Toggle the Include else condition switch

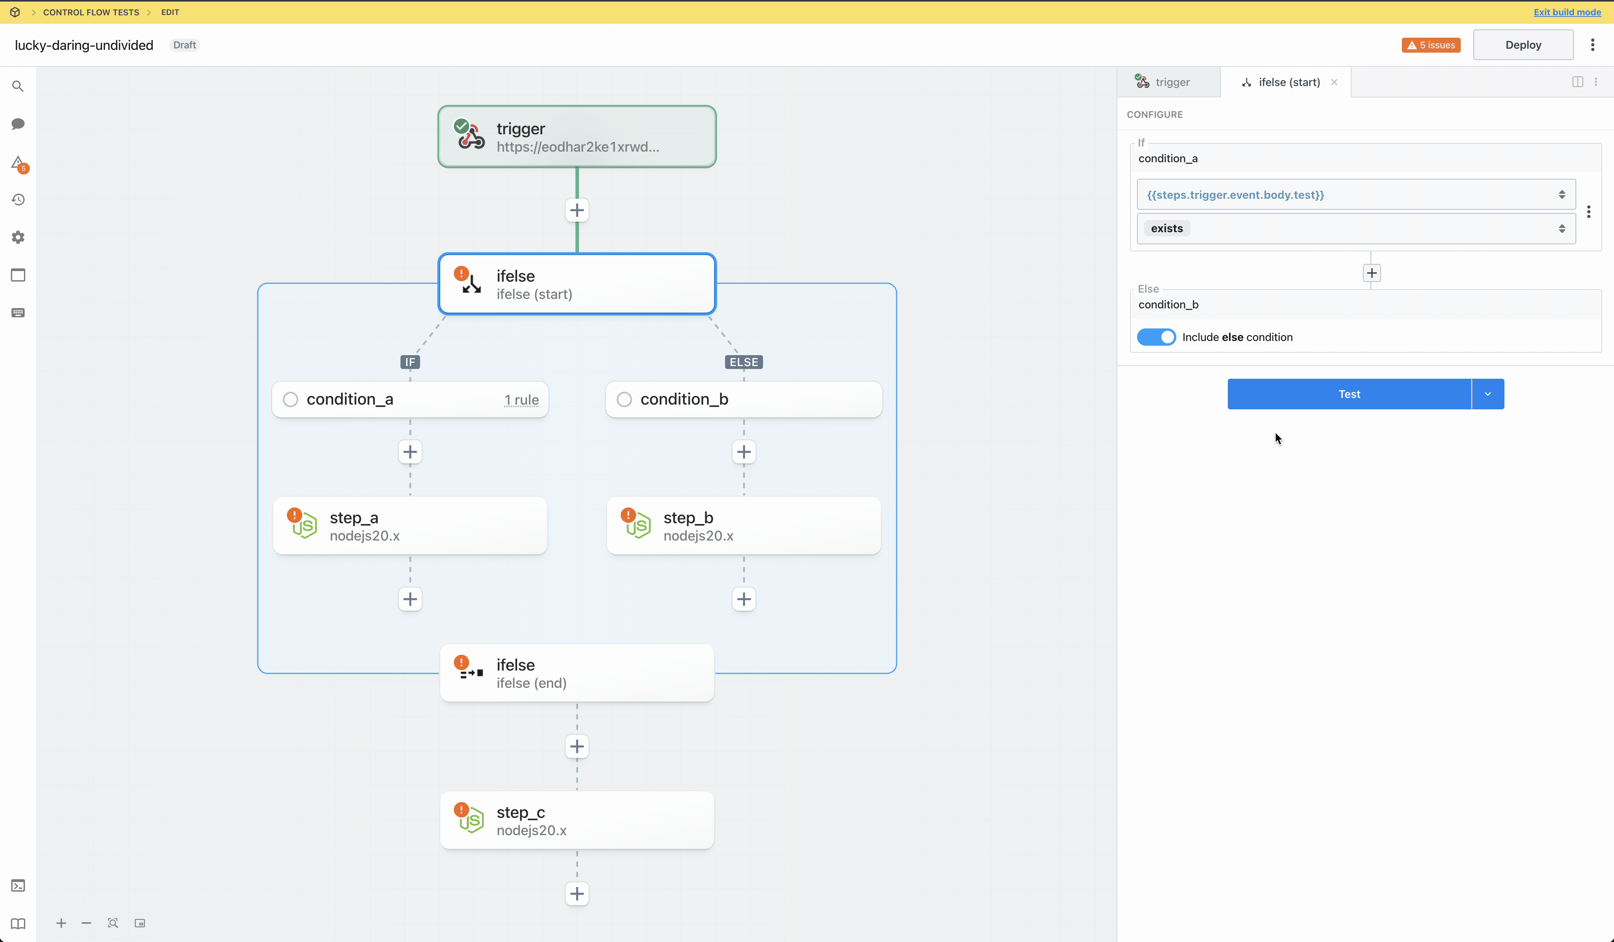1156,337
